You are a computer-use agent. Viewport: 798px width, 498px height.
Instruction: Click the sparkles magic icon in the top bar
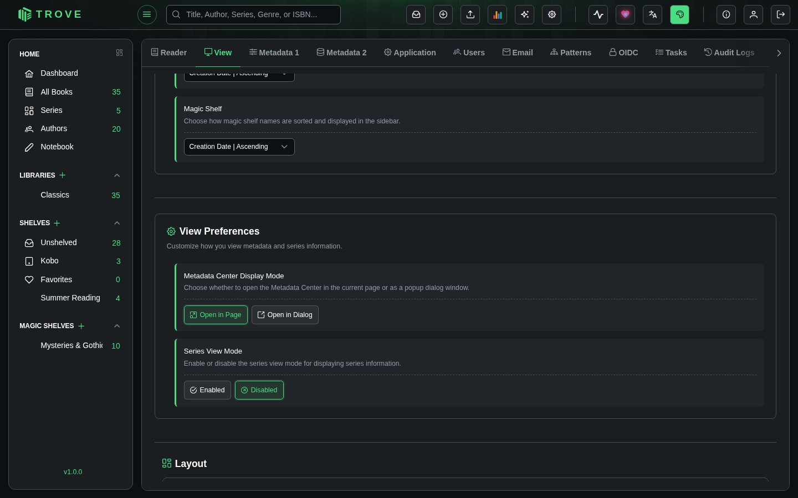(x=525, y=14)
